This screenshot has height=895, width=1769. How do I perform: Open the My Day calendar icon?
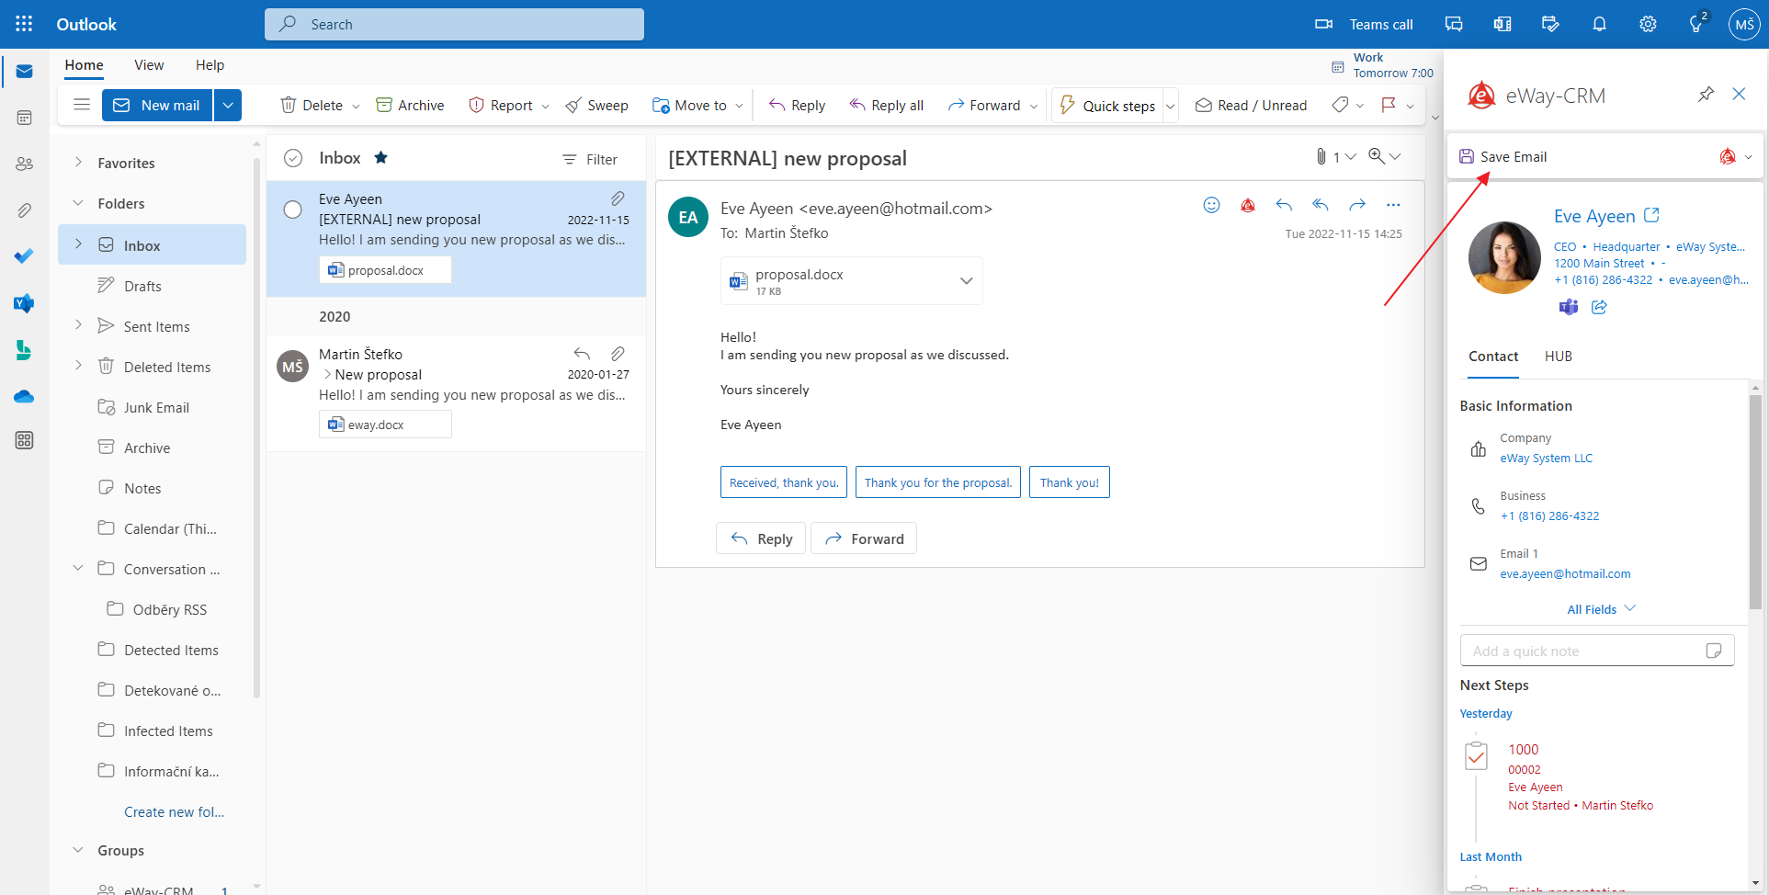click(1550, 25)
